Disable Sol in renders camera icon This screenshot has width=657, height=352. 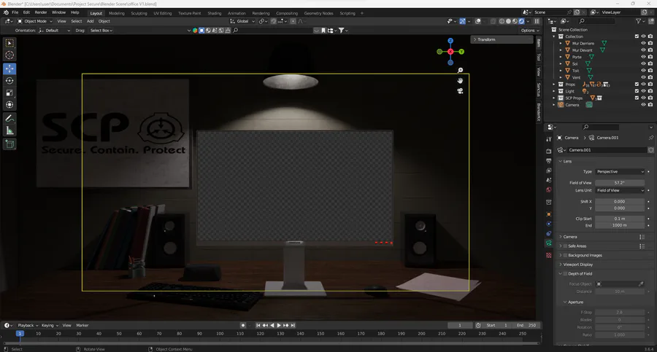pos(650,63)
